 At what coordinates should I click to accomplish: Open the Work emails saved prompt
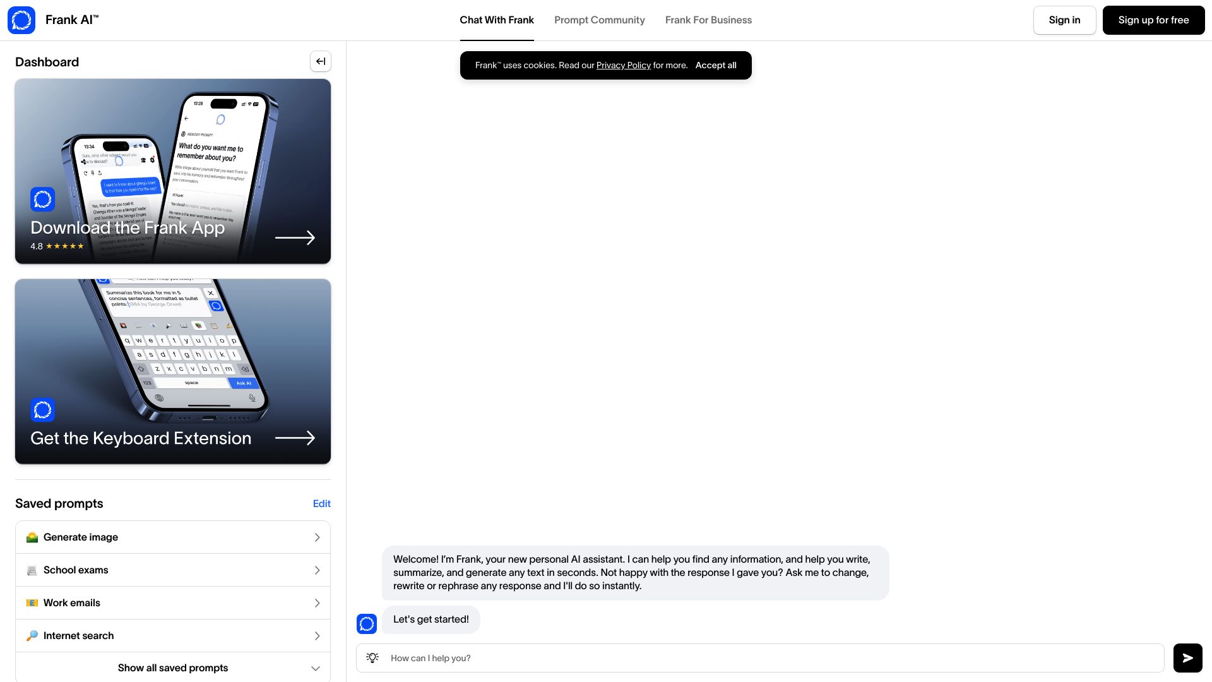click(172, 602)
